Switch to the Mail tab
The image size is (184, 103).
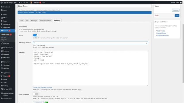click(x=27, y=21)
